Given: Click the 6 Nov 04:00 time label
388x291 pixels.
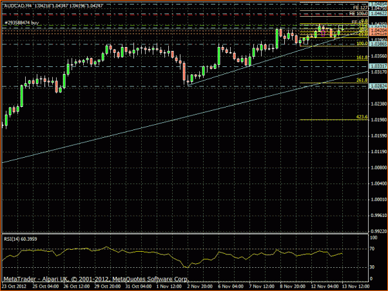Looking at the screenshot, I should [231, 286].
